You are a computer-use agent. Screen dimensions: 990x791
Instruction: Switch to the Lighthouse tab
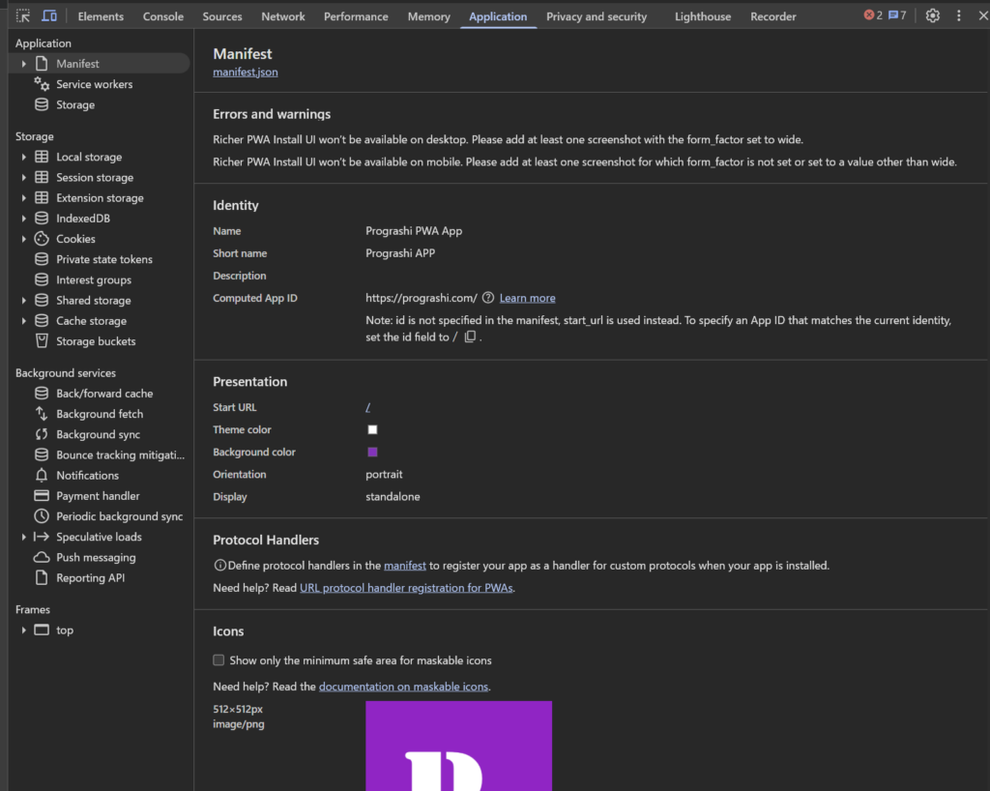point(702,16)
